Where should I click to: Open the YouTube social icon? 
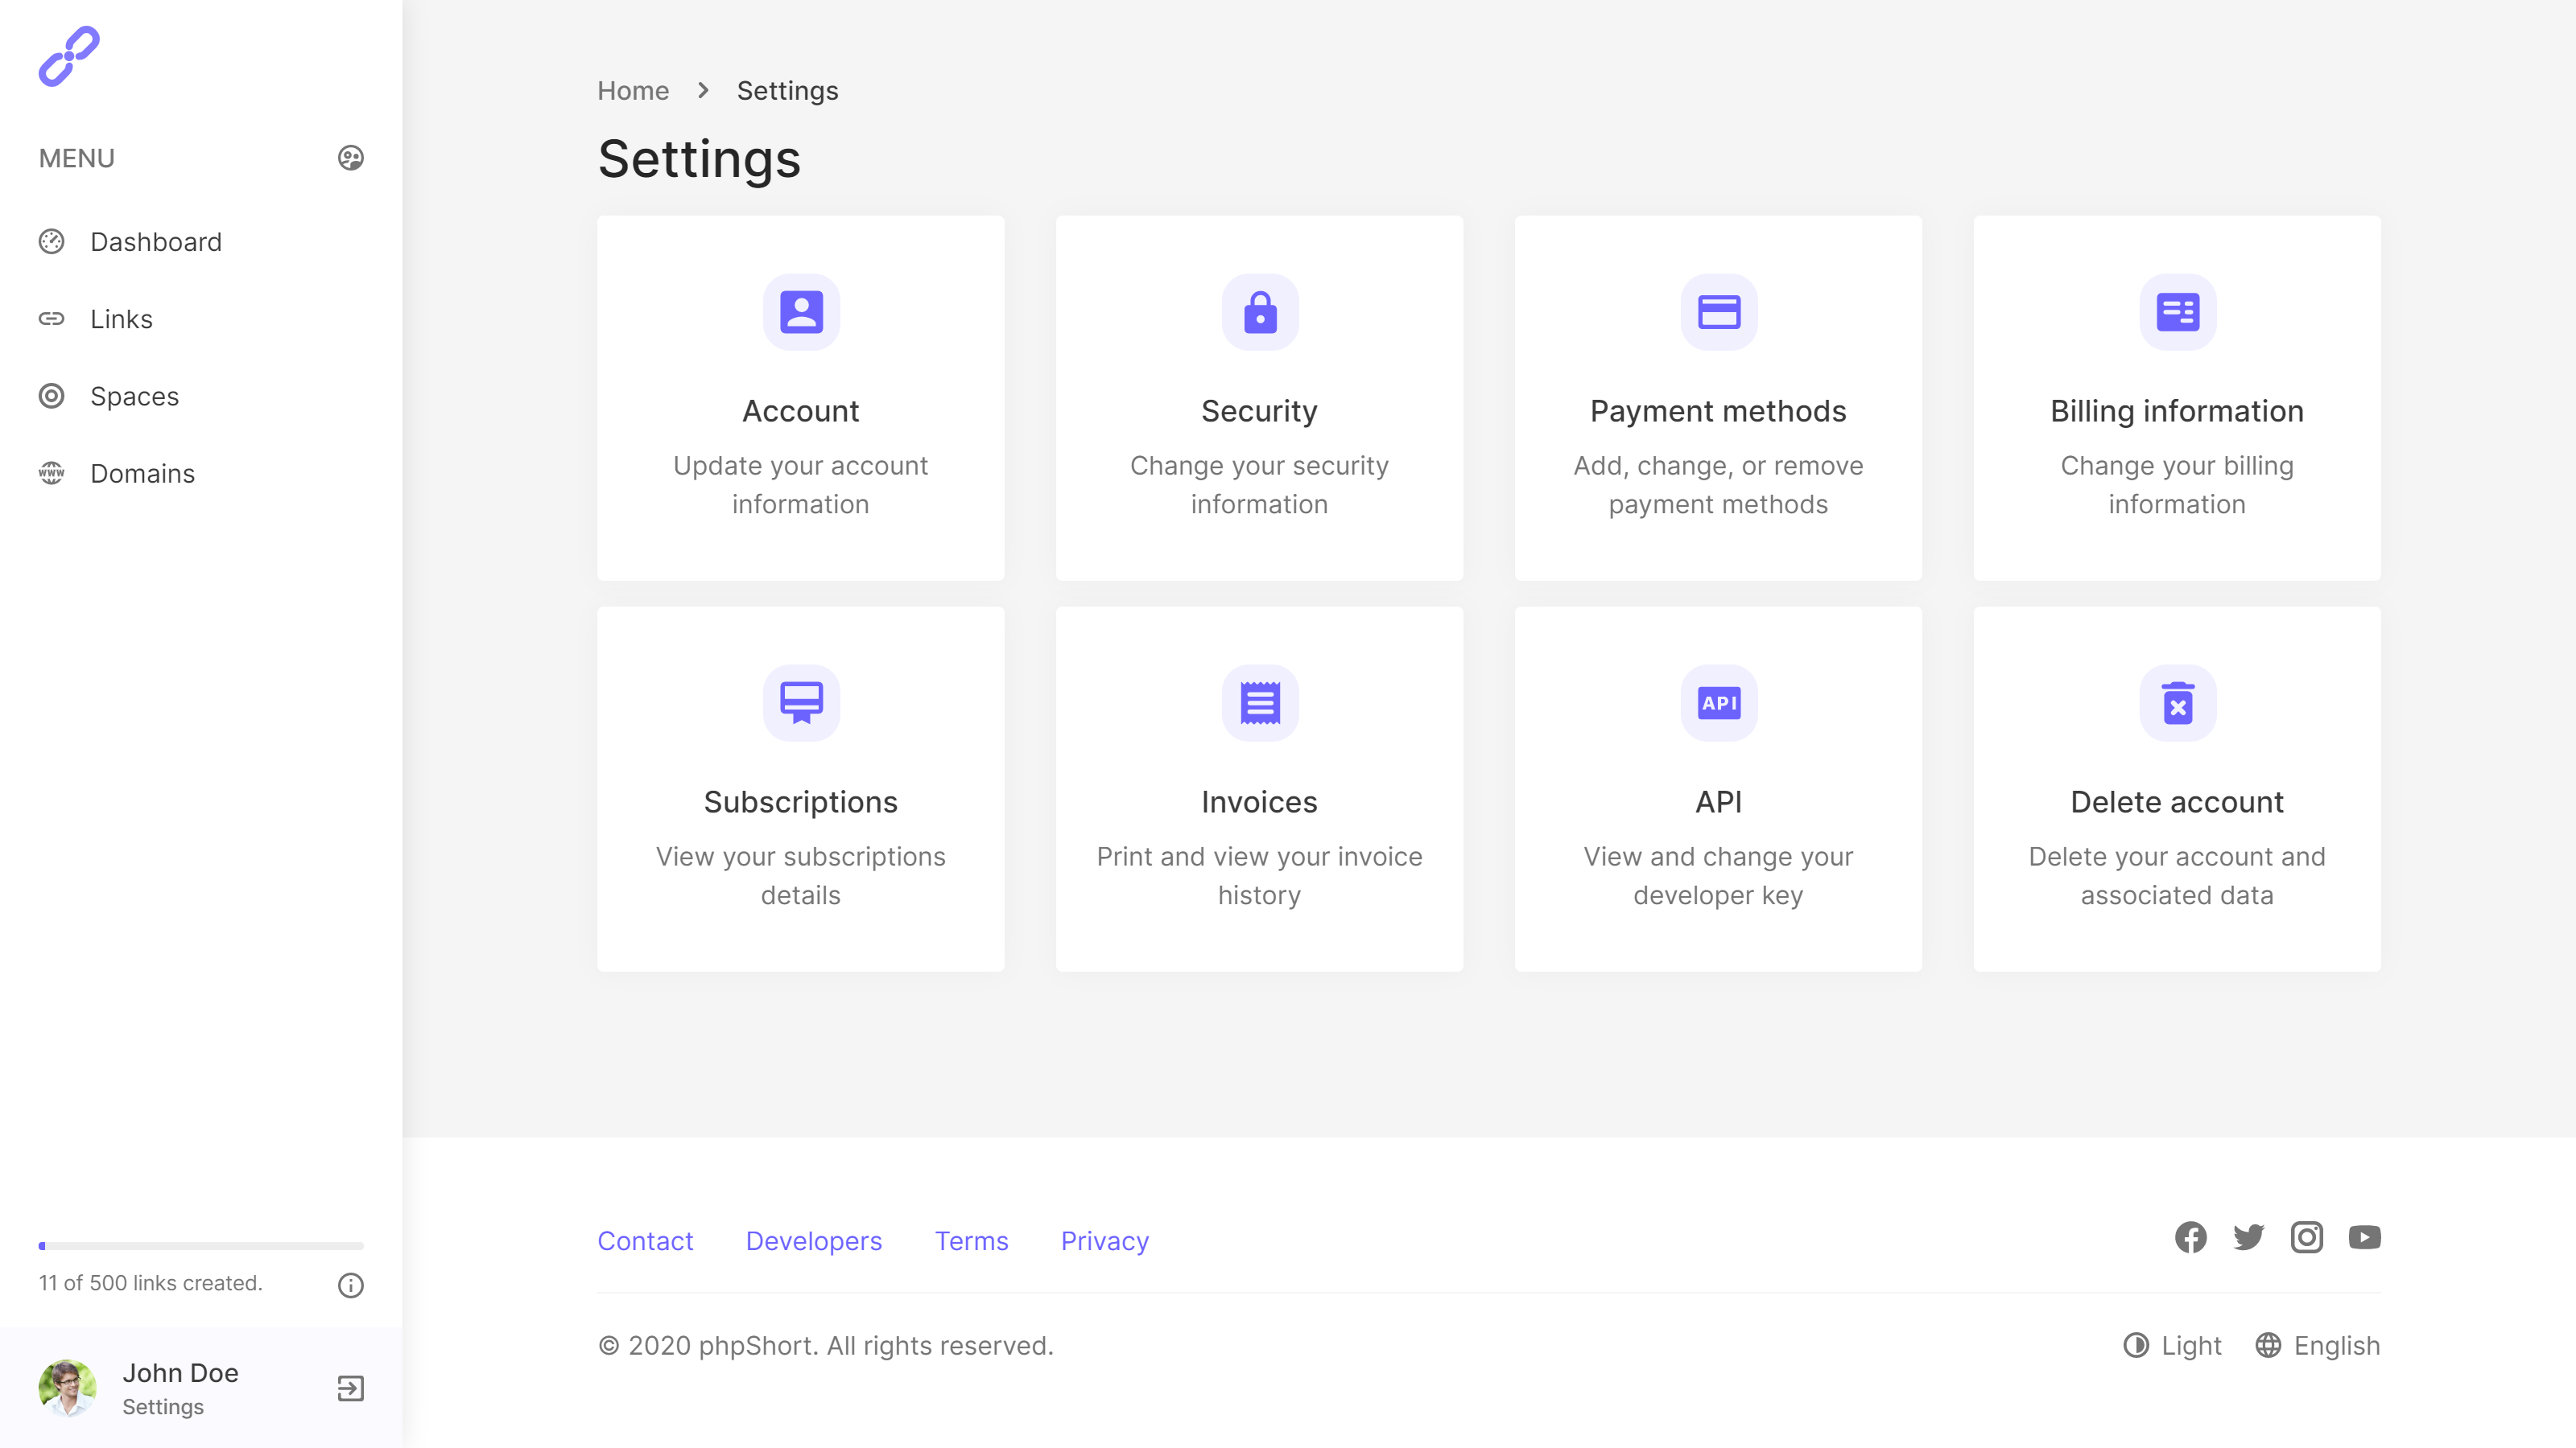[x=2364, y=1237]
